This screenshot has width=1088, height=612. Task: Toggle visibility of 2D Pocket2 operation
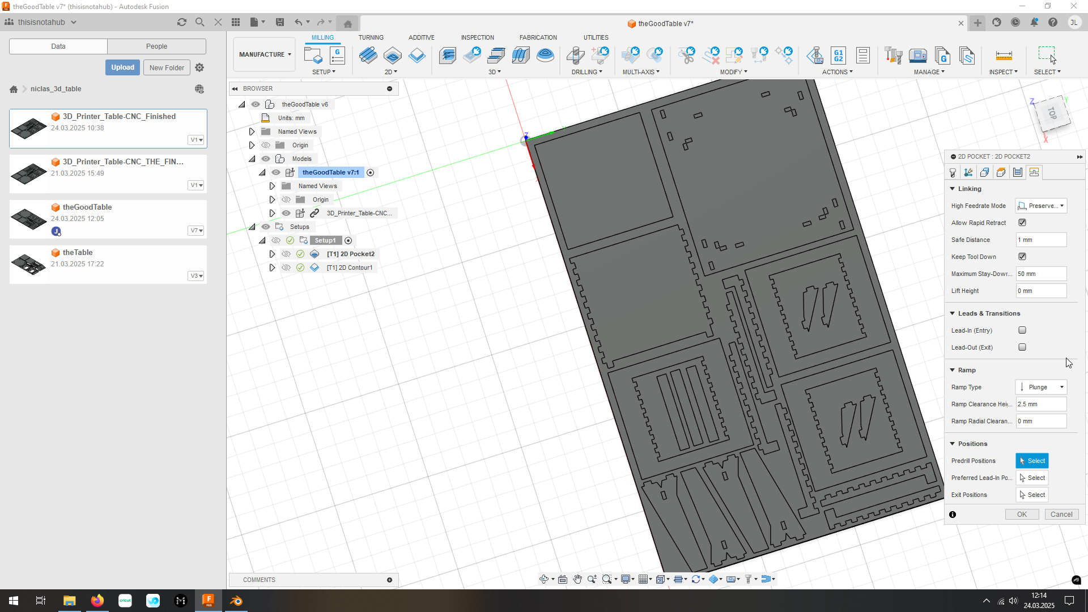pyautogui.click(x=286, y=254)
